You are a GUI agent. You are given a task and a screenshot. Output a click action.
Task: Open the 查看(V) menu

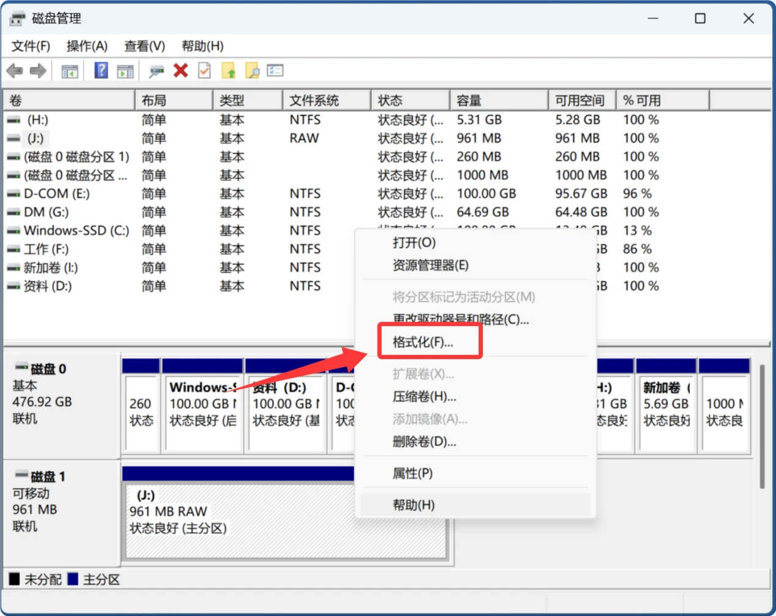tap(144, 46)
